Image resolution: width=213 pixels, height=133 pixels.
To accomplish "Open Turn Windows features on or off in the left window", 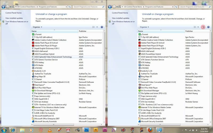I will pyautogui.click(x=17, y=23).
